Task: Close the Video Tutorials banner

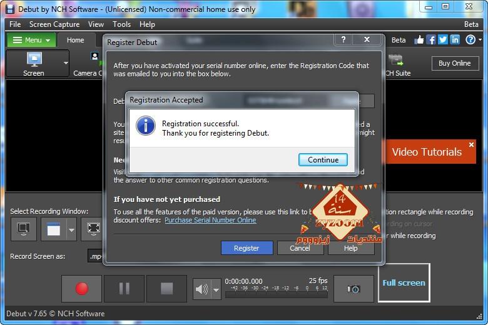Action: [x=471, y=144]
